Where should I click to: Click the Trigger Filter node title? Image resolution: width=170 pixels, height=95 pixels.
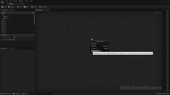click(x=100, y=41)
